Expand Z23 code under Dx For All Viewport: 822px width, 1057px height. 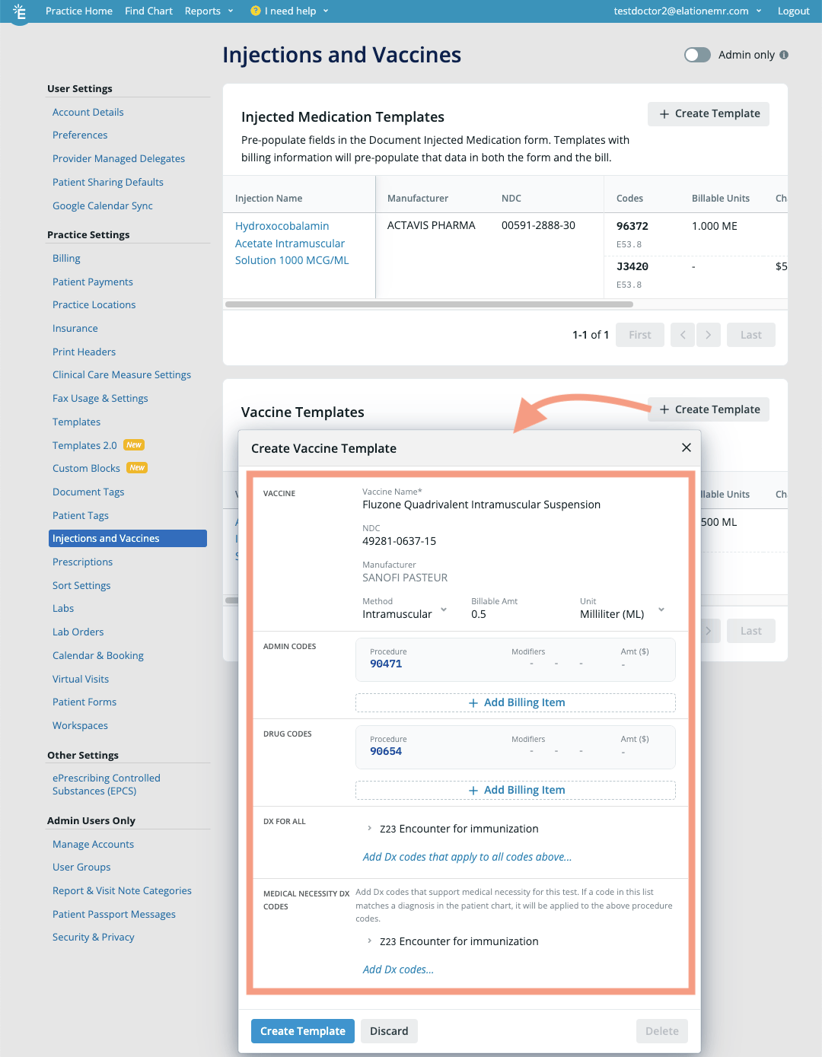369,829
